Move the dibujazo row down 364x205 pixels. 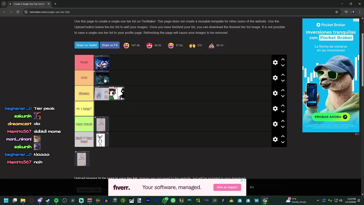coord(283,96)
